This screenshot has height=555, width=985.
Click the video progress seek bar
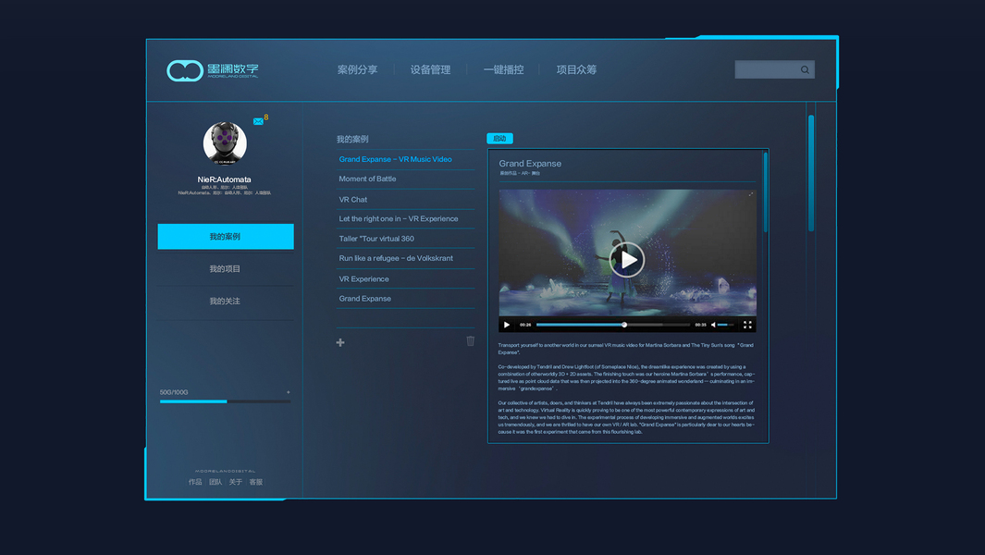(x=613, y=325)
